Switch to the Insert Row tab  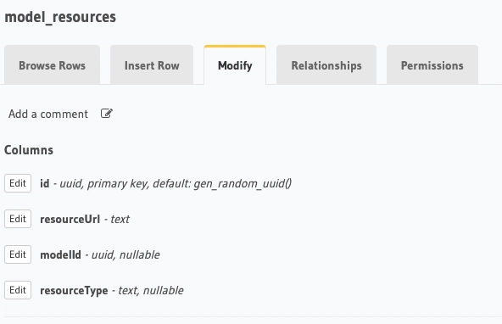click(x=152, y=65)
